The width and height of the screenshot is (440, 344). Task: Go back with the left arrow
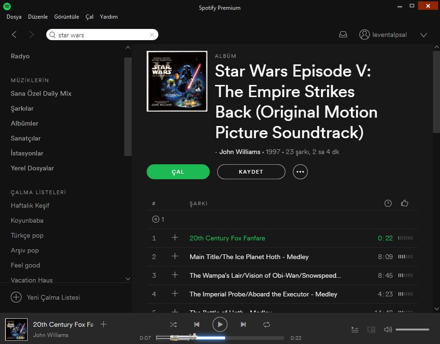pos(14,35)
